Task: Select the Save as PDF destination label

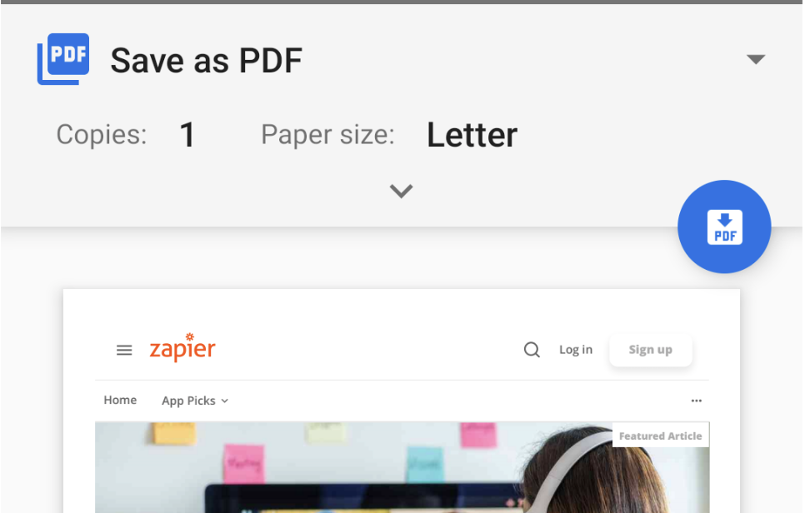Action: [x=207, y=61]
